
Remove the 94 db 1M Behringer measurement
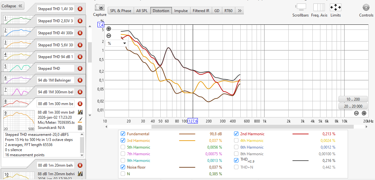tap(80, 80)
